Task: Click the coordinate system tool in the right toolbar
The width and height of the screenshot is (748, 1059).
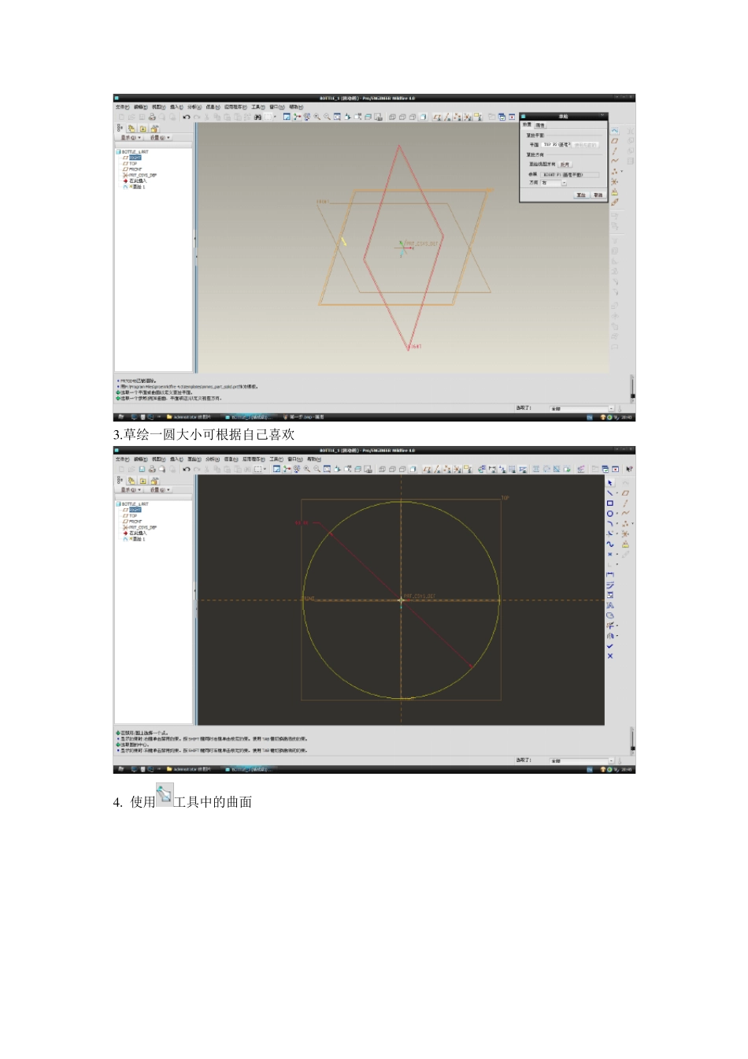Action: pyautogui.click(x=615, y=181)
